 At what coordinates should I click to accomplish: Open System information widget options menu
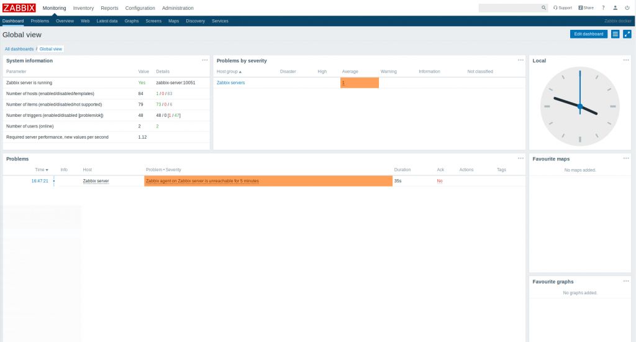(x=205, y=60)
